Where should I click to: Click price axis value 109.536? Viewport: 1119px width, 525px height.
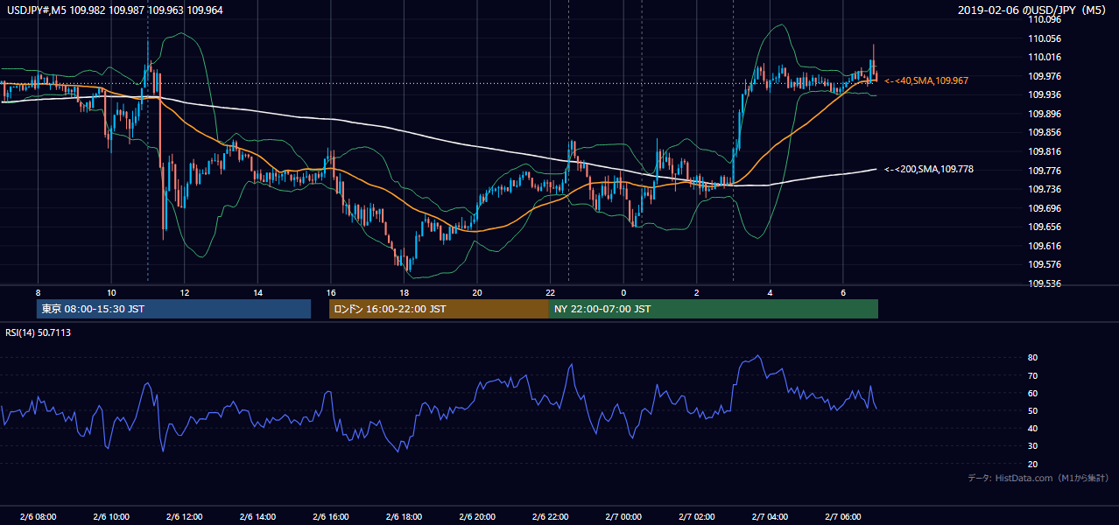[x=1045, y=283]
